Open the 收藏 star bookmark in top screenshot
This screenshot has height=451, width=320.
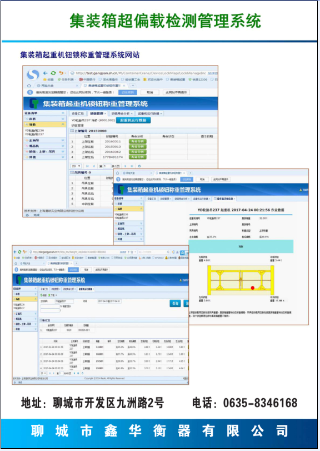48,80
